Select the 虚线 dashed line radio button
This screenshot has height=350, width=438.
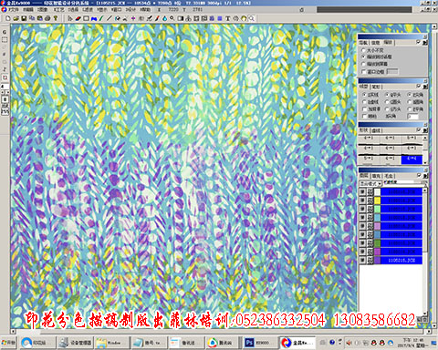coord(364,102)
